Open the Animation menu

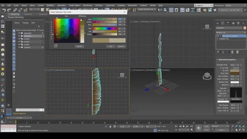click(x=62, y=5)
